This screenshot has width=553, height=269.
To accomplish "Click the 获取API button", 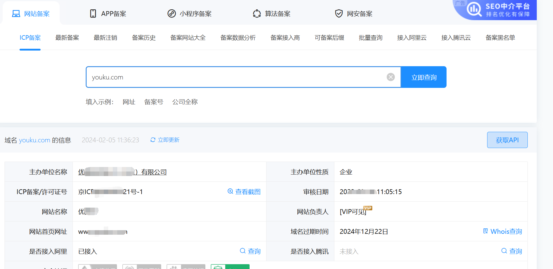I will click(x=507, y=140).
